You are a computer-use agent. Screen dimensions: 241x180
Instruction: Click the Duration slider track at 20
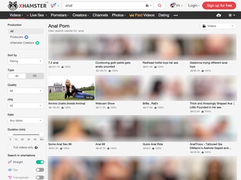(22, 135)
